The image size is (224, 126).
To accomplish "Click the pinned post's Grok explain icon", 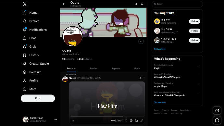I will 140,78.
